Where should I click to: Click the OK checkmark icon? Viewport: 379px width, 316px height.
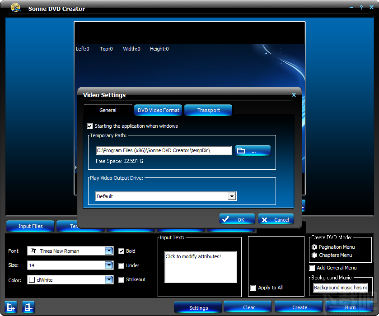[x=226, y=218]
